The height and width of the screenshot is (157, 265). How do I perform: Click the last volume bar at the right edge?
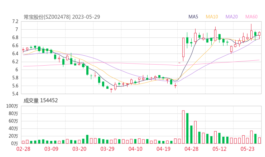(x=259, y=141)
